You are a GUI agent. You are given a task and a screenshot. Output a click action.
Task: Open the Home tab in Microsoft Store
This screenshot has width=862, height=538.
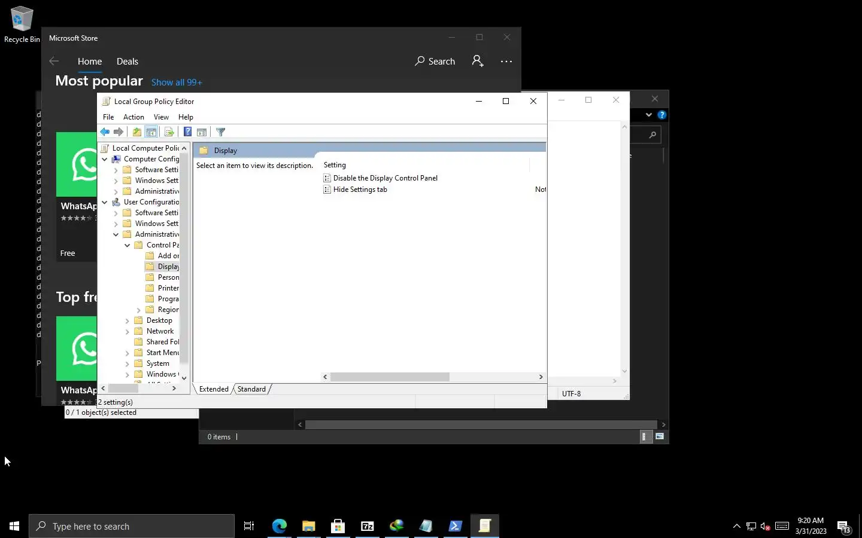90,62
